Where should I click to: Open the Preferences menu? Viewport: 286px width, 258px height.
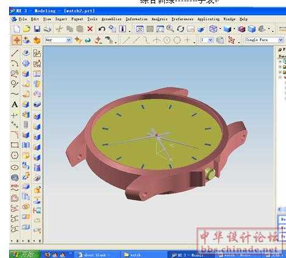click(183, 19)
